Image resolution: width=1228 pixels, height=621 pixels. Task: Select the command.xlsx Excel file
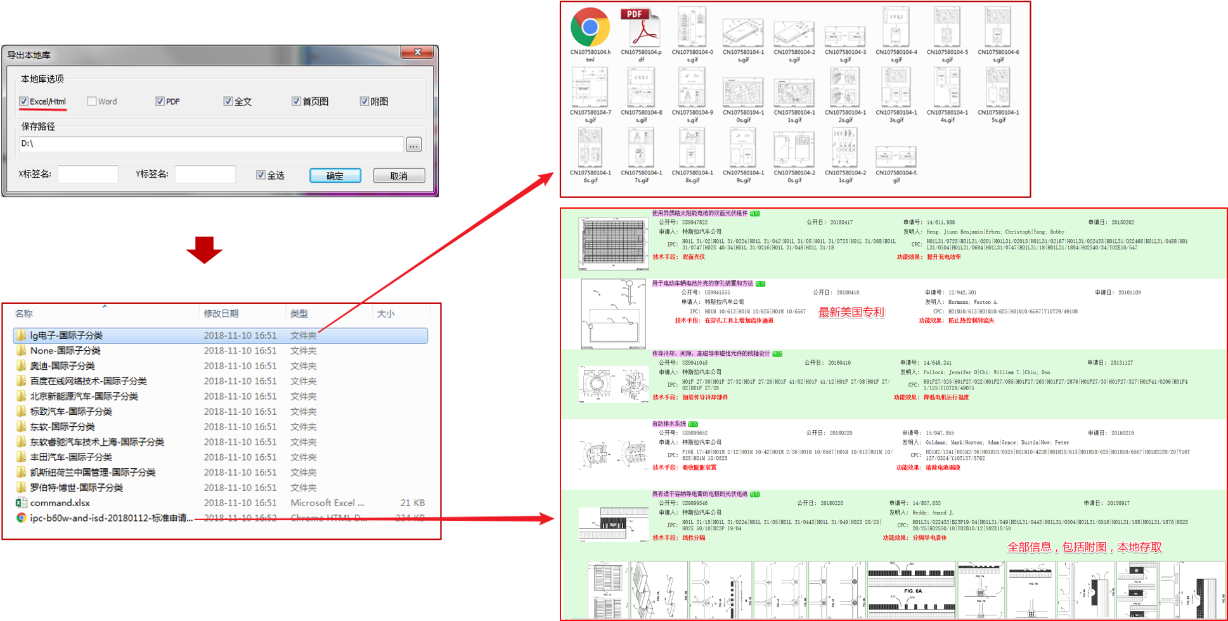(60, 503)
